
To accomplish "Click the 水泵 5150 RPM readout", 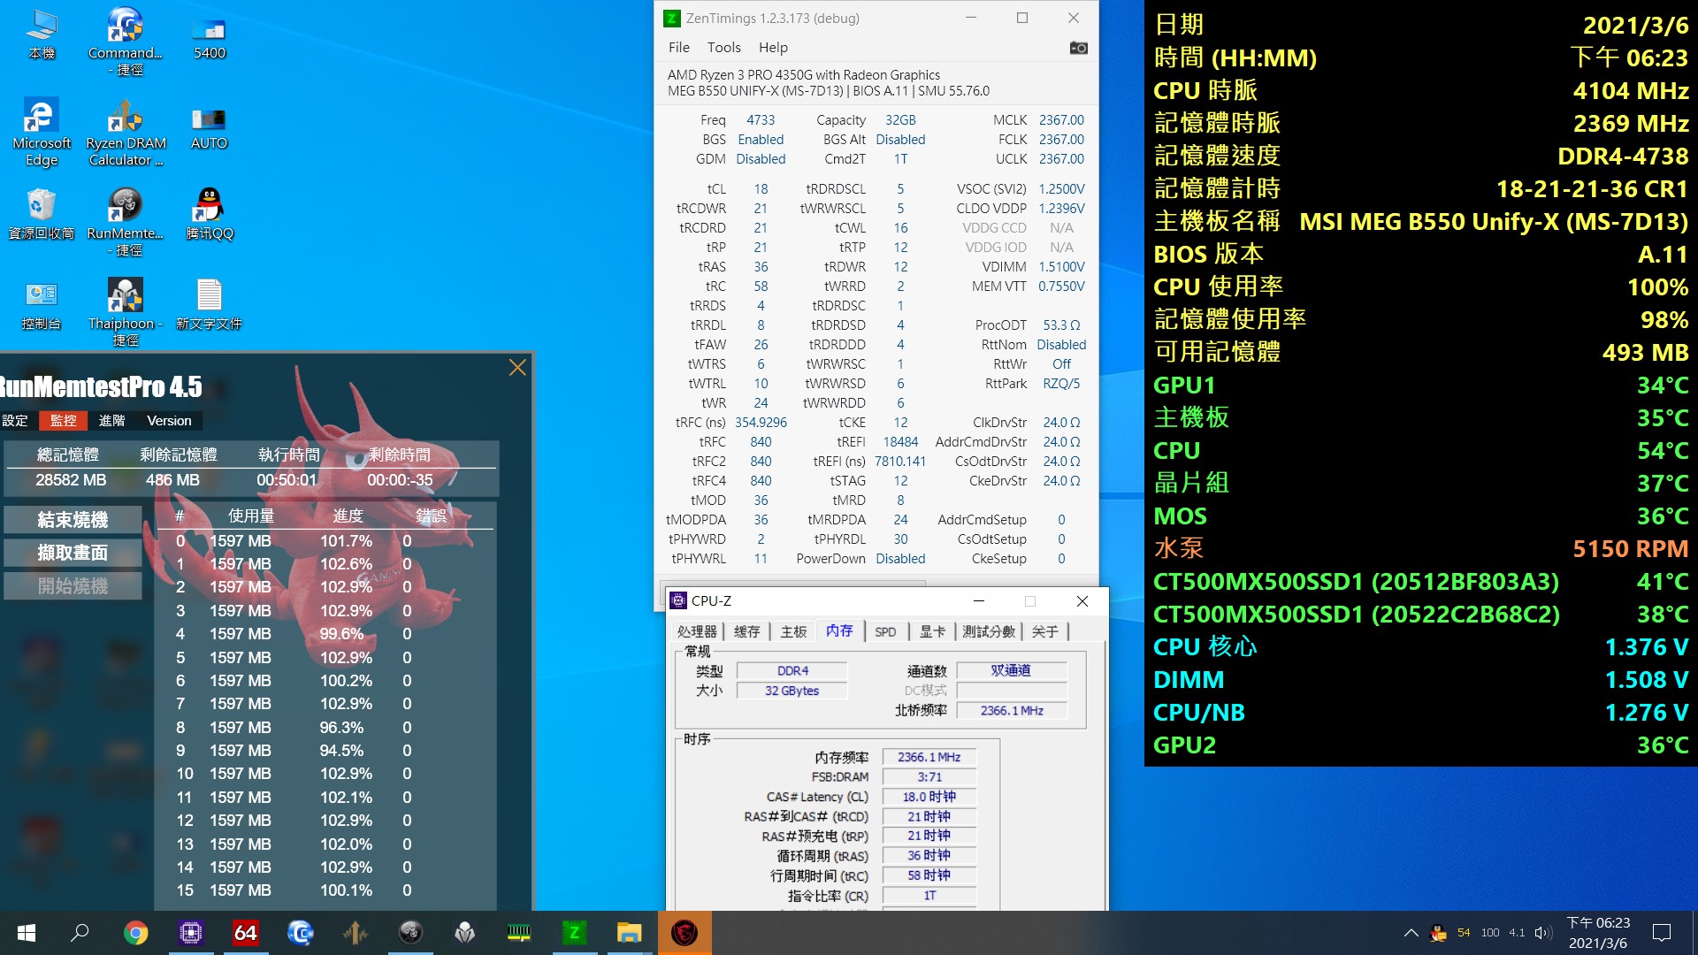I will pyautogui.click(x=1420, y=548).
